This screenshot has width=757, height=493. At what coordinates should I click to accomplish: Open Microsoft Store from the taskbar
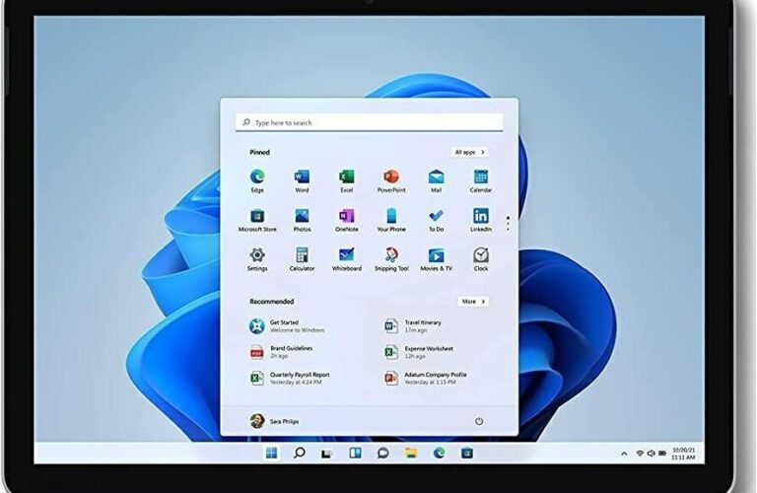click(467, 453)
